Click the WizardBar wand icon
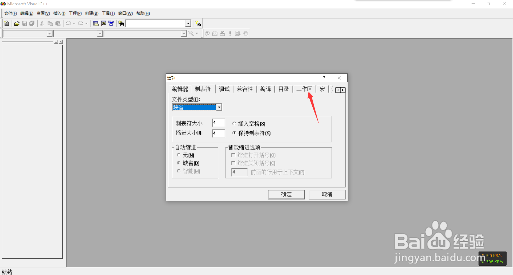The height and width of the screenshot is (275, 513). click(191, 33)
